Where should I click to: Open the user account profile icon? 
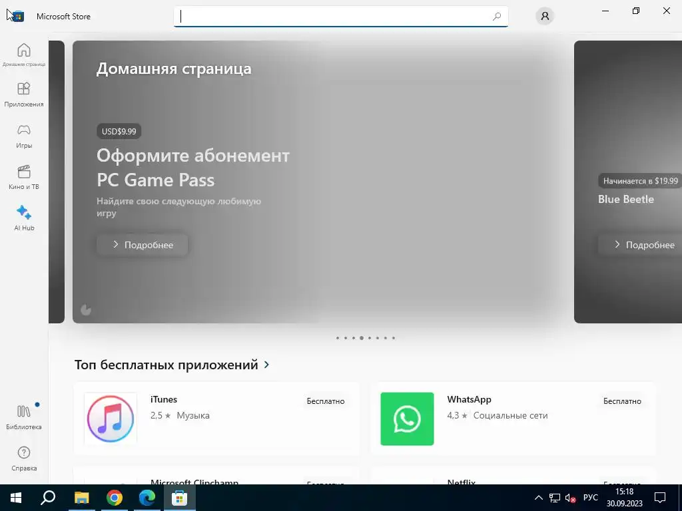tap(545, 17)
